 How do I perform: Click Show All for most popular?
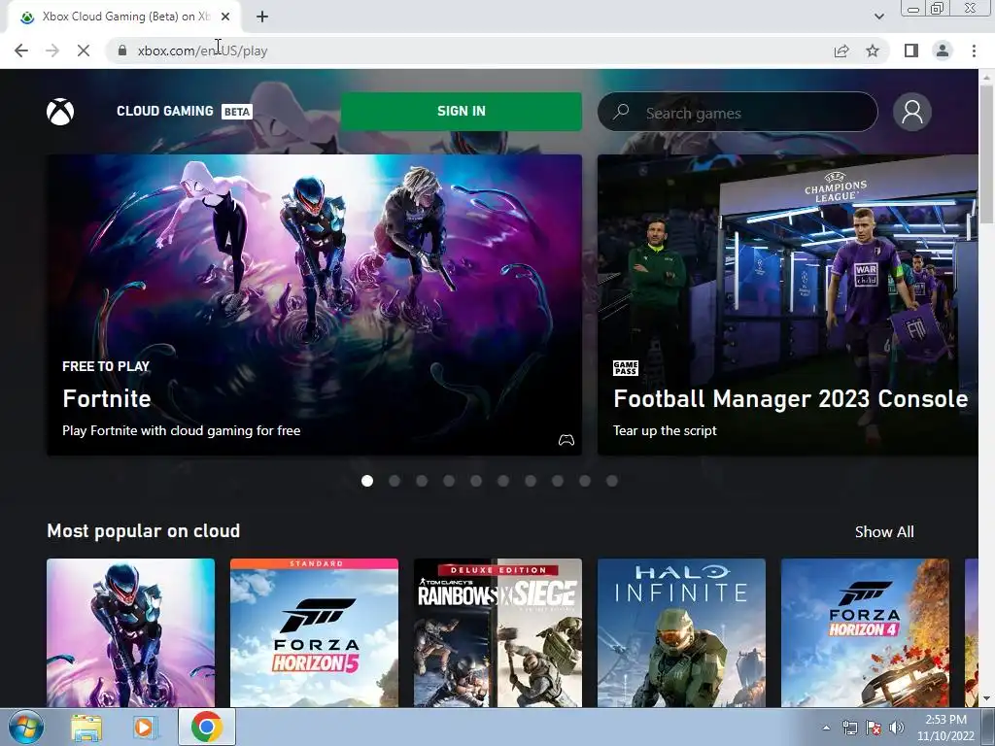[x=884, y=531]
